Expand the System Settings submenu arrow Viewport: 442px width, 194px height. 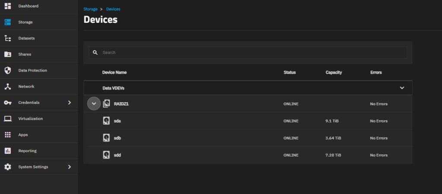[69, 167]
